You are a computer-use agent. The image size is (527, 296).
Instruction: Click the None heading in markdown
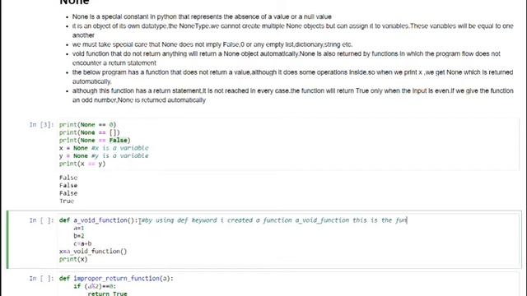point(74,2)
